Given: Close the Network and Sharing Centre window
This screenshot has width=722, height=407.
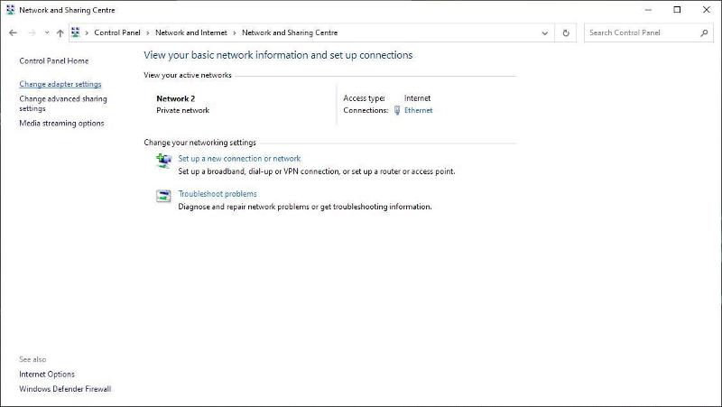Looking at the screenshot, I should tap(707, 10).
